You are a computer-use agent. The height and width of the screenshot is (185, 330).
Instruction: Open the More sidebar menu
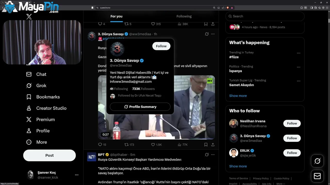click(x=37, y=142)
